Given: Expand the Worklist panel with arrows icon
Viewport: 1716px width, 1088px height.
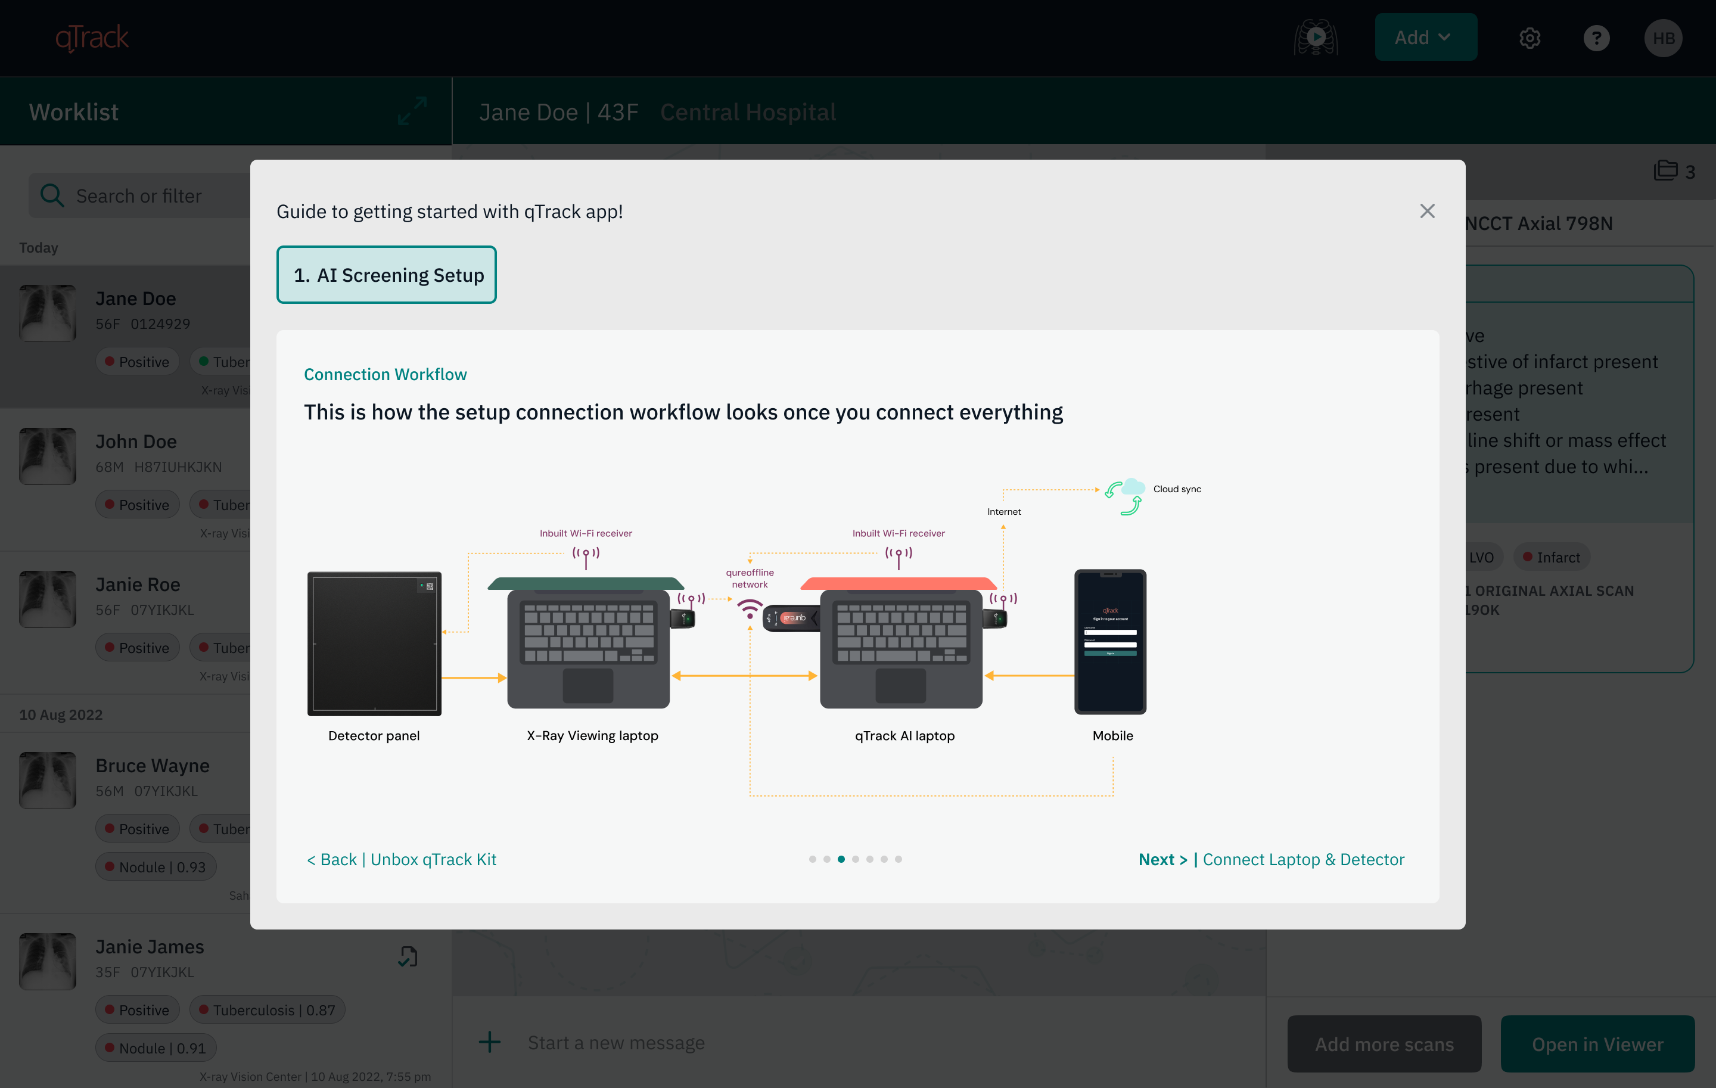Looking at the screenshot, I should coord(412,111).
